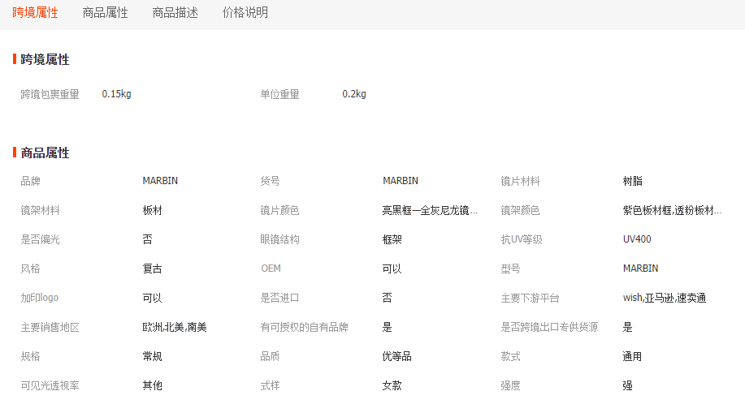This screenshot has height=404, width=745.
Task: Open the 商品描述 tab
Action: click(x=175, y=13)
